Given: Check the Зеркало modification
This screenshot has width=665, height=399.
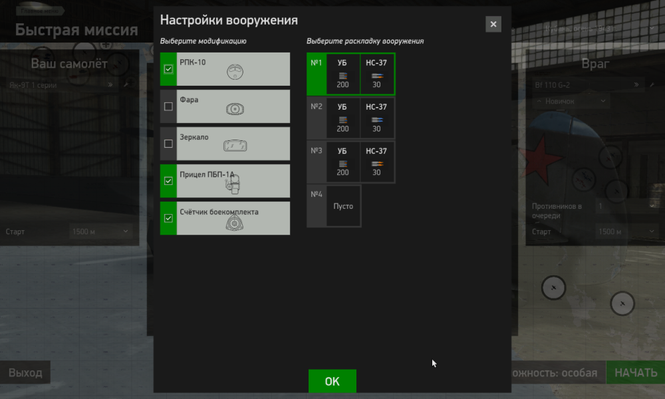Looking at the screenshot, I should [167, 142].
